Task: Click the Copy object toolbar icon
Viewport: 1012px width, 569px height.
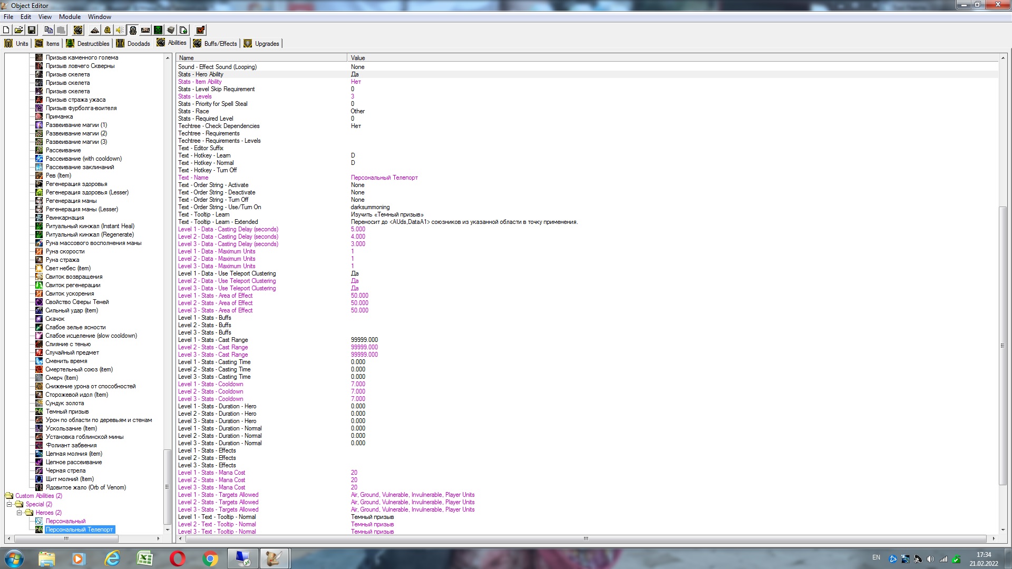Action: click(x=48, y=30)
